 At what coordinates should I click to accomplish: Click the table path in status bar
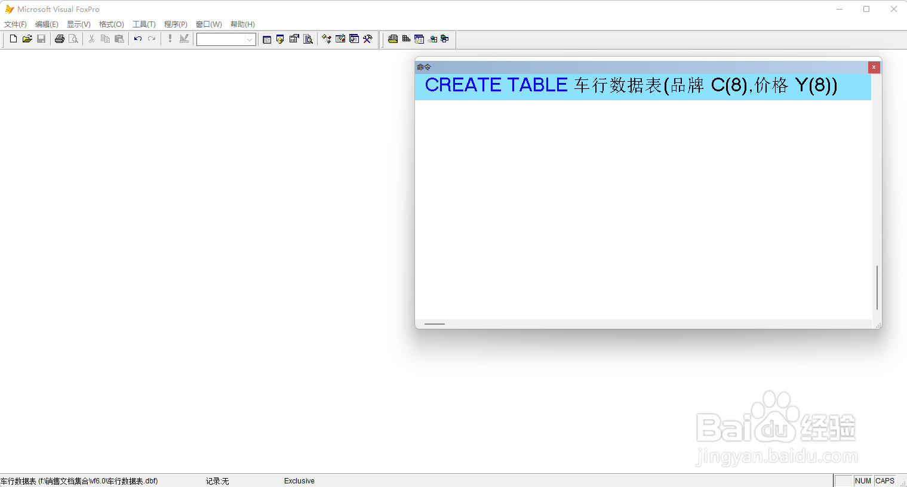click(79, 481)
